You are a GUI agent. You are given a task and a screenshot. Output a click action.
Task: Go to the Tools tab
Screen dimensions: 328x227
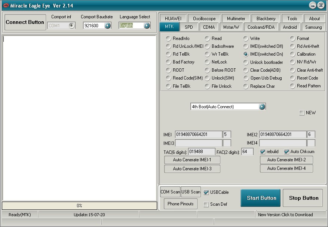coord(292,18)
